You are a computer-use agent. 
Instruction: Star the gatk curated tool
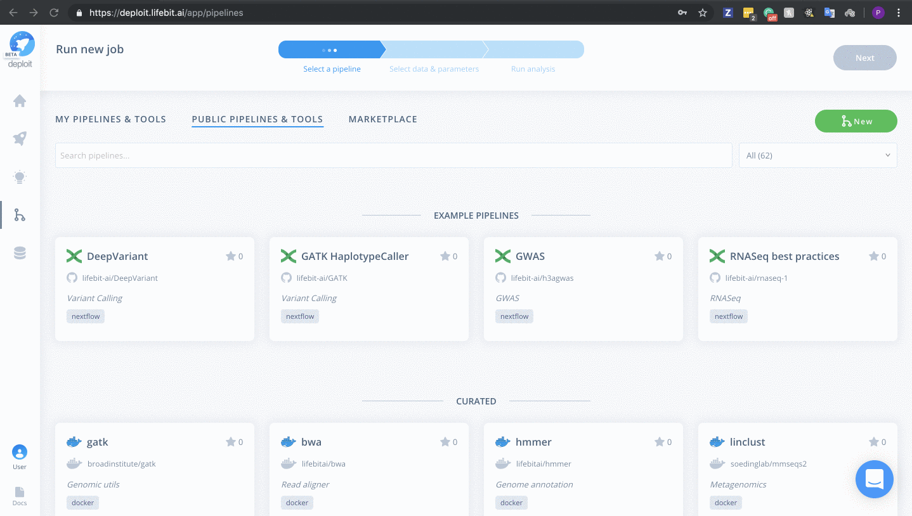pos(230,442)
